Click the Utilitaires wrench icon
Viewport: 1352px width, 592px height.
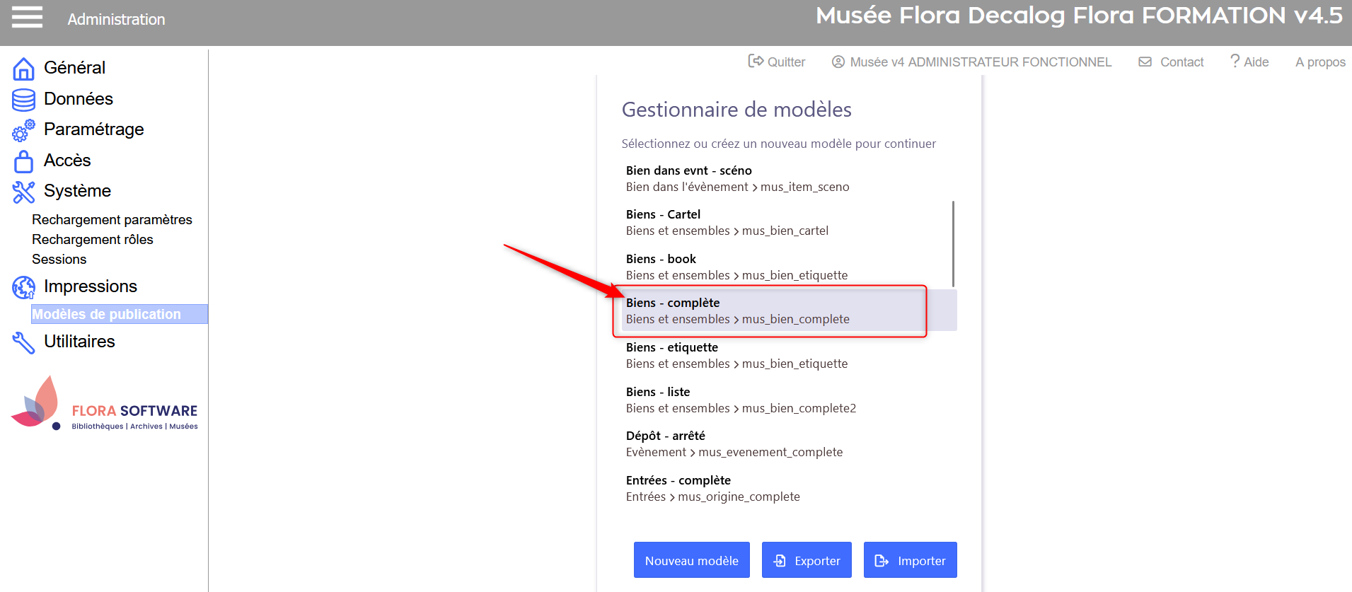[x=23, y=342]
